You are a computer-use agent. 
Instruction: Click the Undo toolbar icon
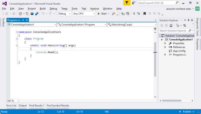(43, 14)
